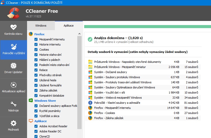Disable Hlášení o pádech checkbox
The height and width of the screenshot is (138, 211).
click(x=36, y=60)
